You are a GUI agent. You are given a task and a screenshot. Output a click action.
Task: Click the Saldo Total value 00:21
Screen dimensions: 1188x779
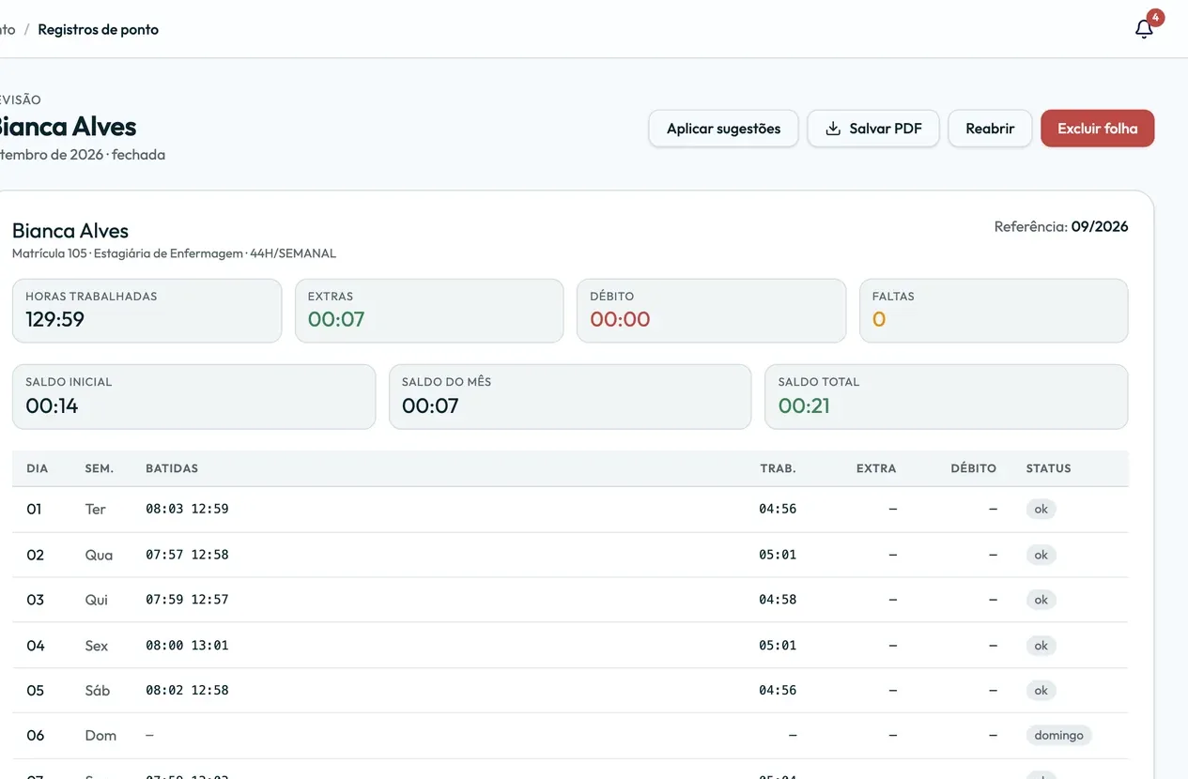point(804,405)
